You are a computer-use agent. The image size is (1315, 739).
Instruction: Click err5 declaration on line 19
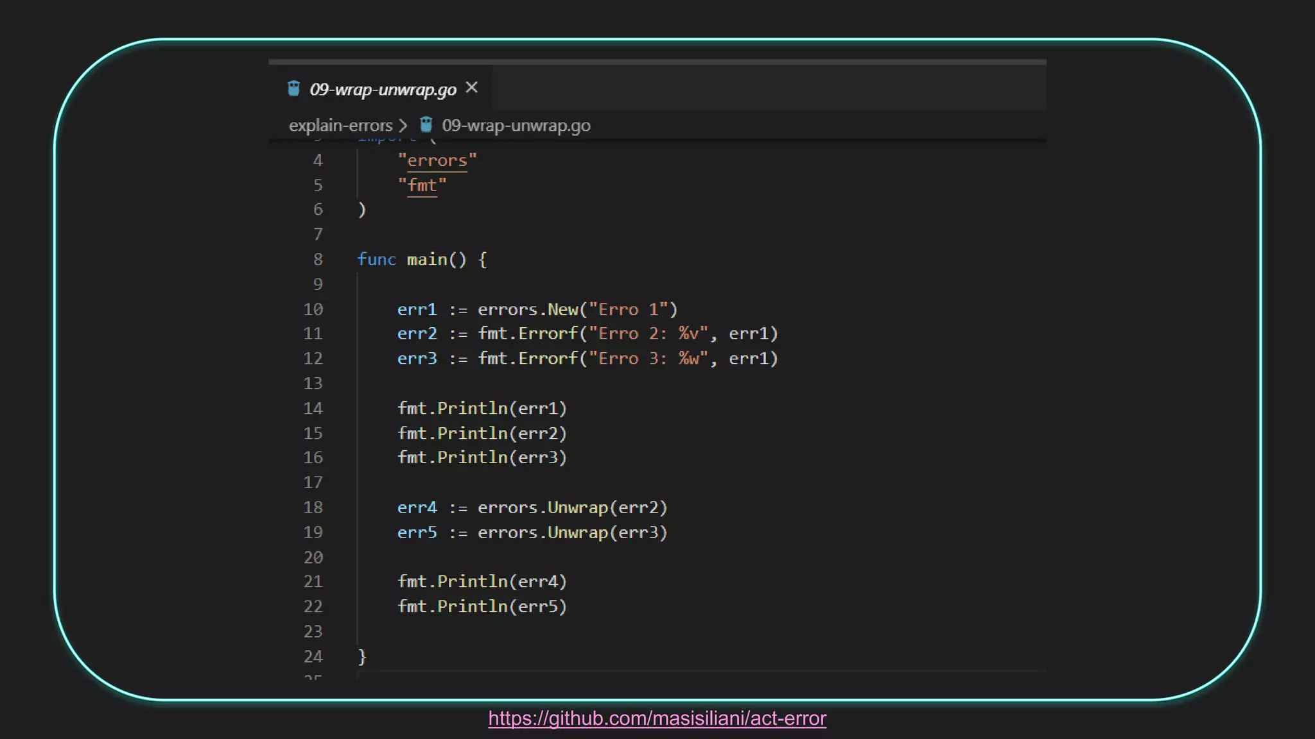[417, 532]
